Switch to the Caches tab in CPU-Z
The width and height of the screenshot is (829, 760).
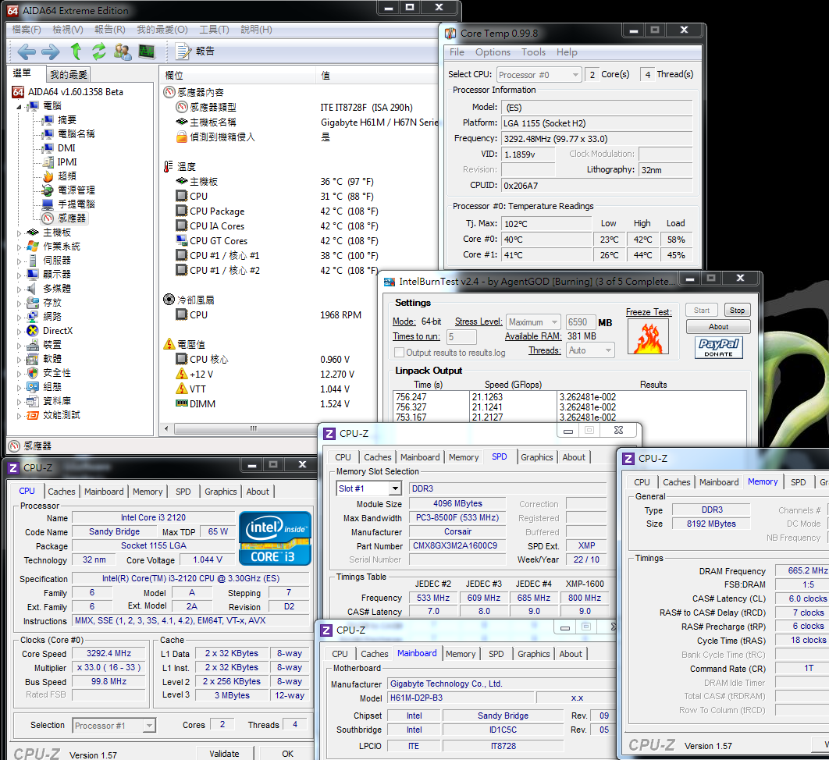coord(62,492)
